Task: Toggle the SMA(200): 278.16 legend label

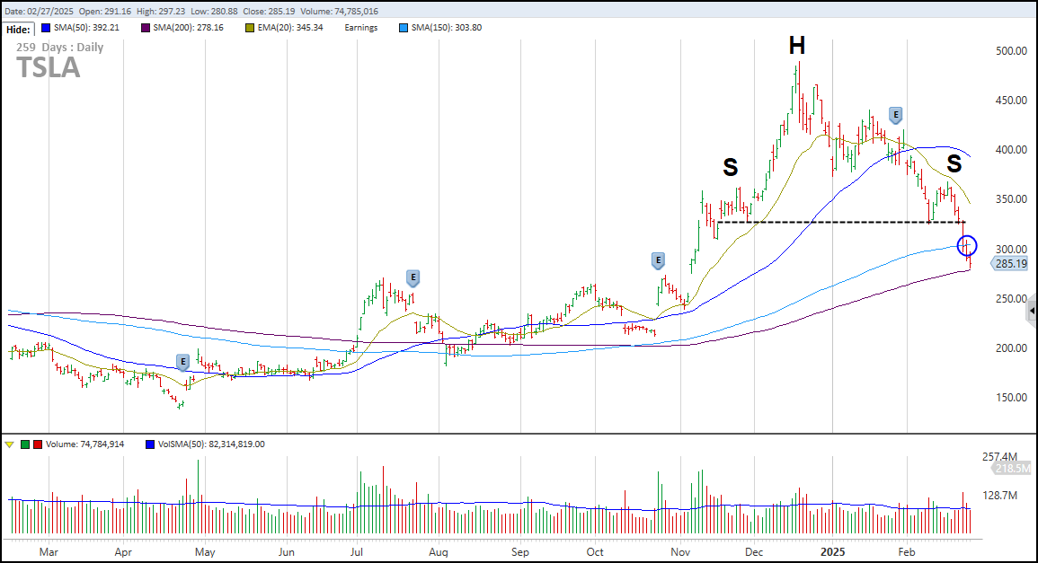Action: [188, 28]
